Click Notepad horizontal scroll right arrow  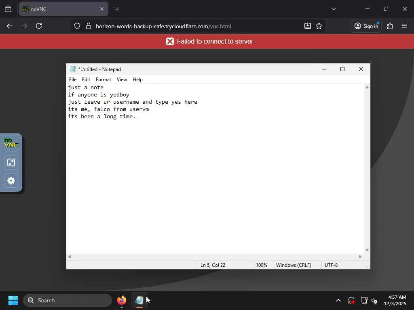(x=360, y=257)
